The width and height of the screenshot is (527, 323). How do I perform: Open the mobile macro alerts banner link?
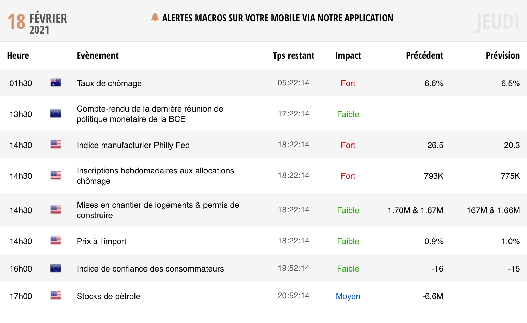click(278, 18)
